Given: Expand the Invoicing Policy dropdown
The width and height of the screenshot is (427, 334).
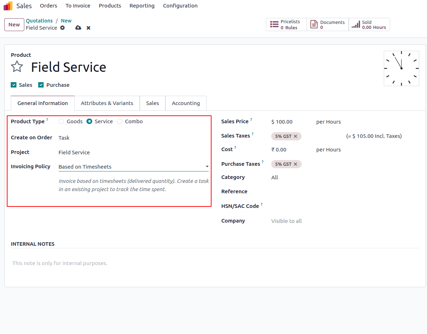Looking at the screenshot, I should (133, 167).
